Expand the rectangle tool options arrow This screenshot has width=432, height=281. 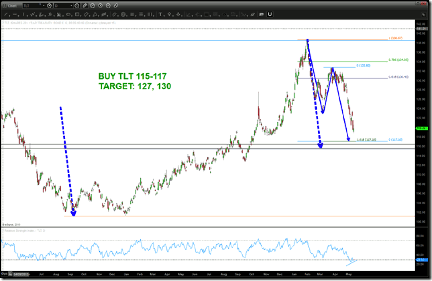pos(80,16)
